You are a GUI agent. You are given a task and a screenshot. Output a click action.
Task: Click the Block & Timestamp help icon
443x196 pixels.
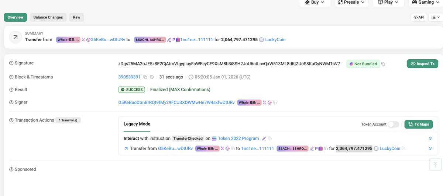pyautogui.click(x=11, y=77)
